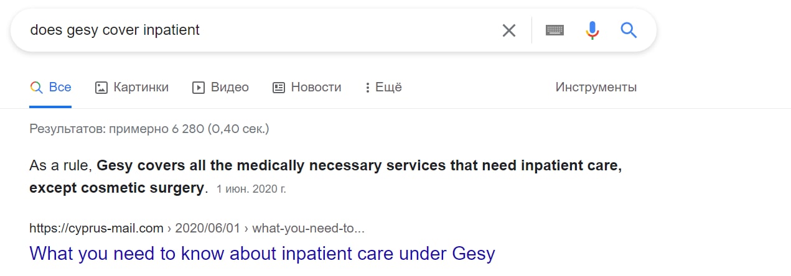Select the Новости tab label
The width and height of the screenshot is (791, 276).
coord(316,88)
